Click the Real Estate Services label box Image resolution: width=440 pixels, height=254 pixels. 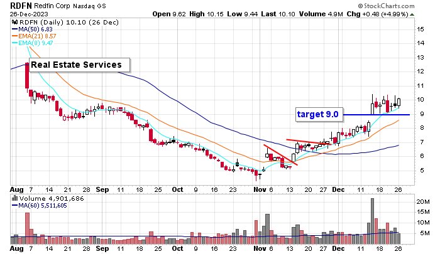pos(80,65)
